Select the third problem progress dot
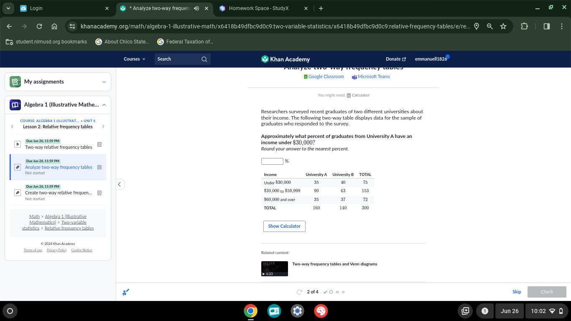This screenshot has width=571, height=321. coord(337,292)
